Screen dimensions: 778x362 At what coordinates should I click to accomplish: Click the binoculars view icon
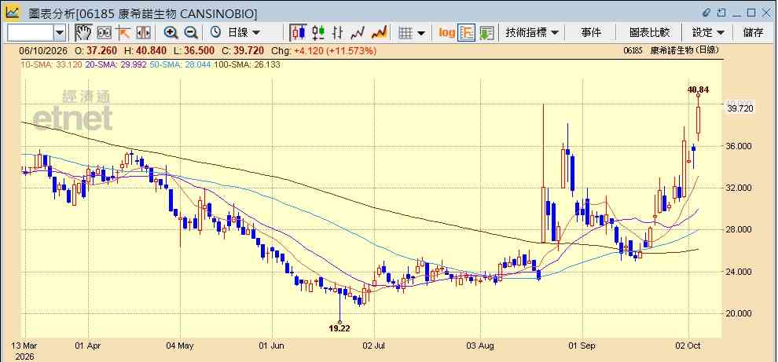104,33
